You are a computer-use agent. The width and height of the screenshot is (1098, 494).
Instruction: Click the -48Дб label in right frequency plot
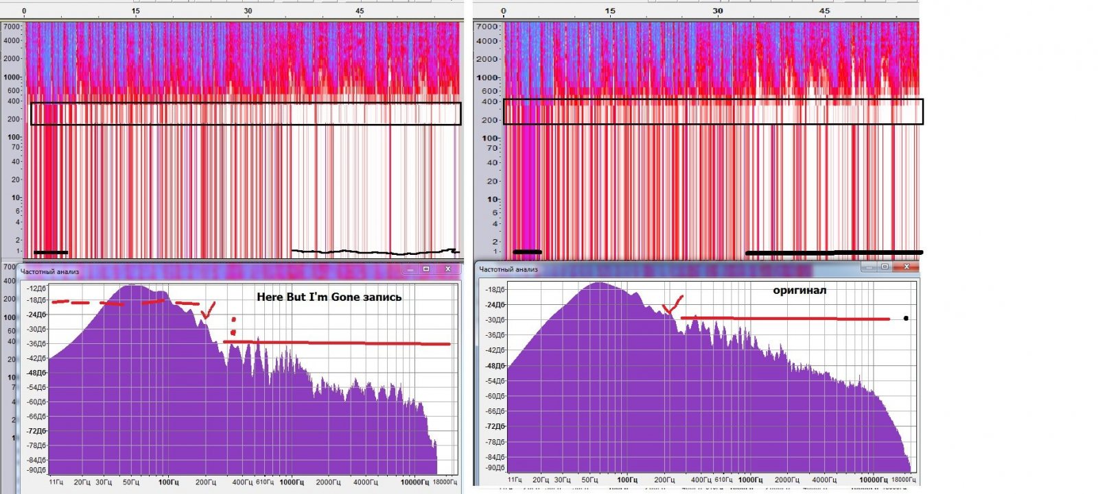point(495,366)
